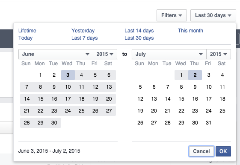Select June 27 in start calendar
The height and width of the screenshot is (165, 240).
(109, 111)
